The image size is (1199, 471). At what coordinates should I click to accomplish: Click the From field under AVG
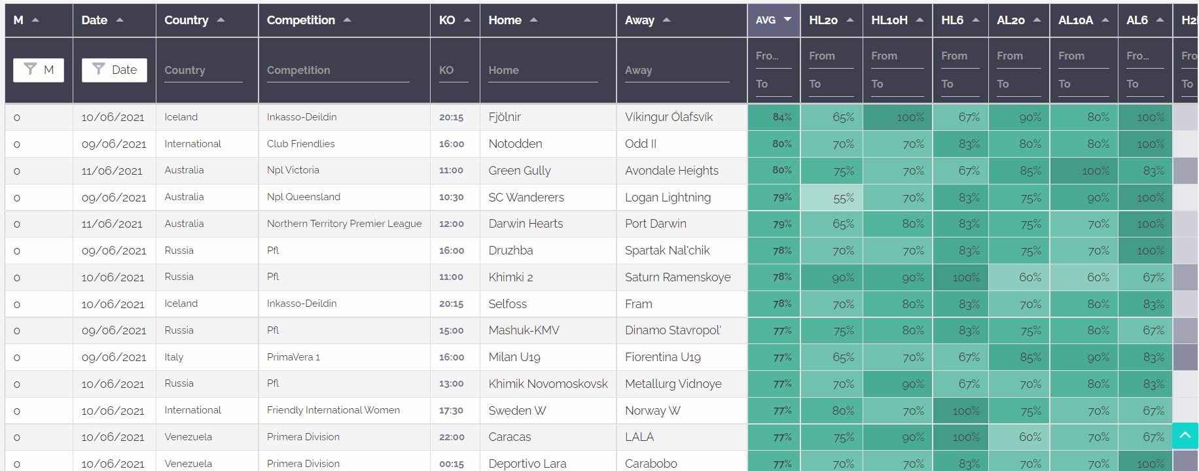pyautogui.click(x=773, y=56)
